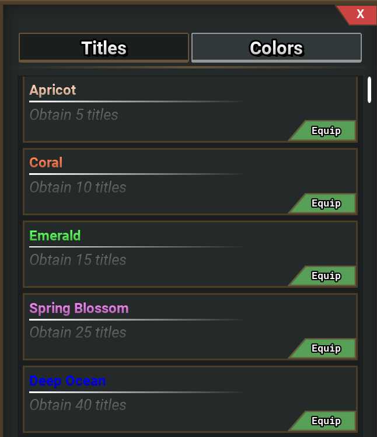Select the Coral color name
The height and width of the screenshot is (437, 377).
pos(46,163)
